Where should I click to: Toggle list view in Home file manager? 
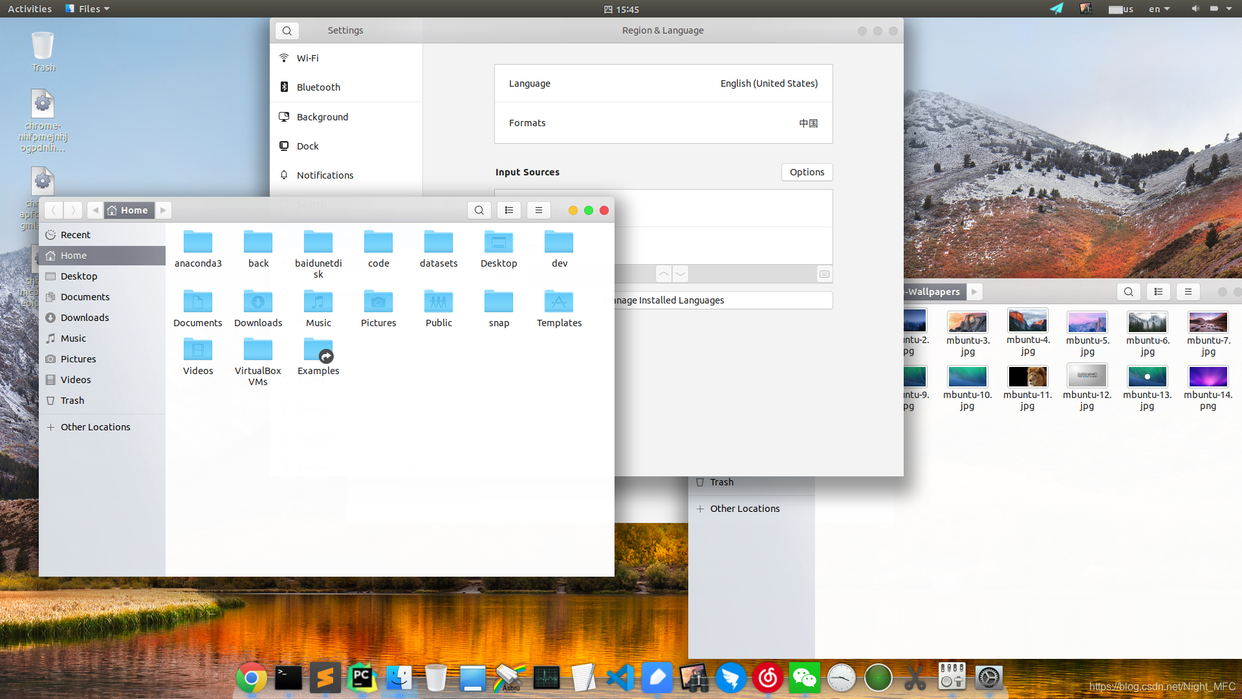(x=509, y=210)
